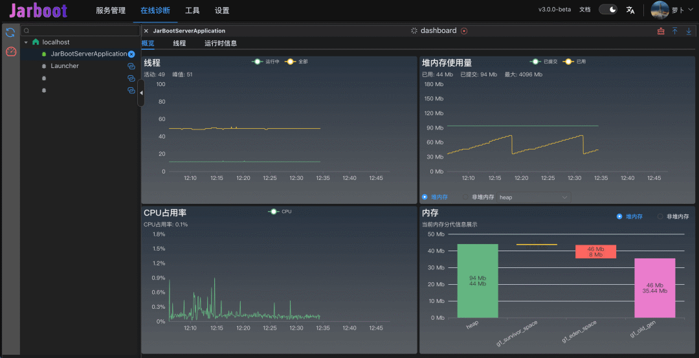This screenshot has width=699, height=358.
Task: Collapse the localhost tree node
Action: pyautogui.click(x=26, y=42)
